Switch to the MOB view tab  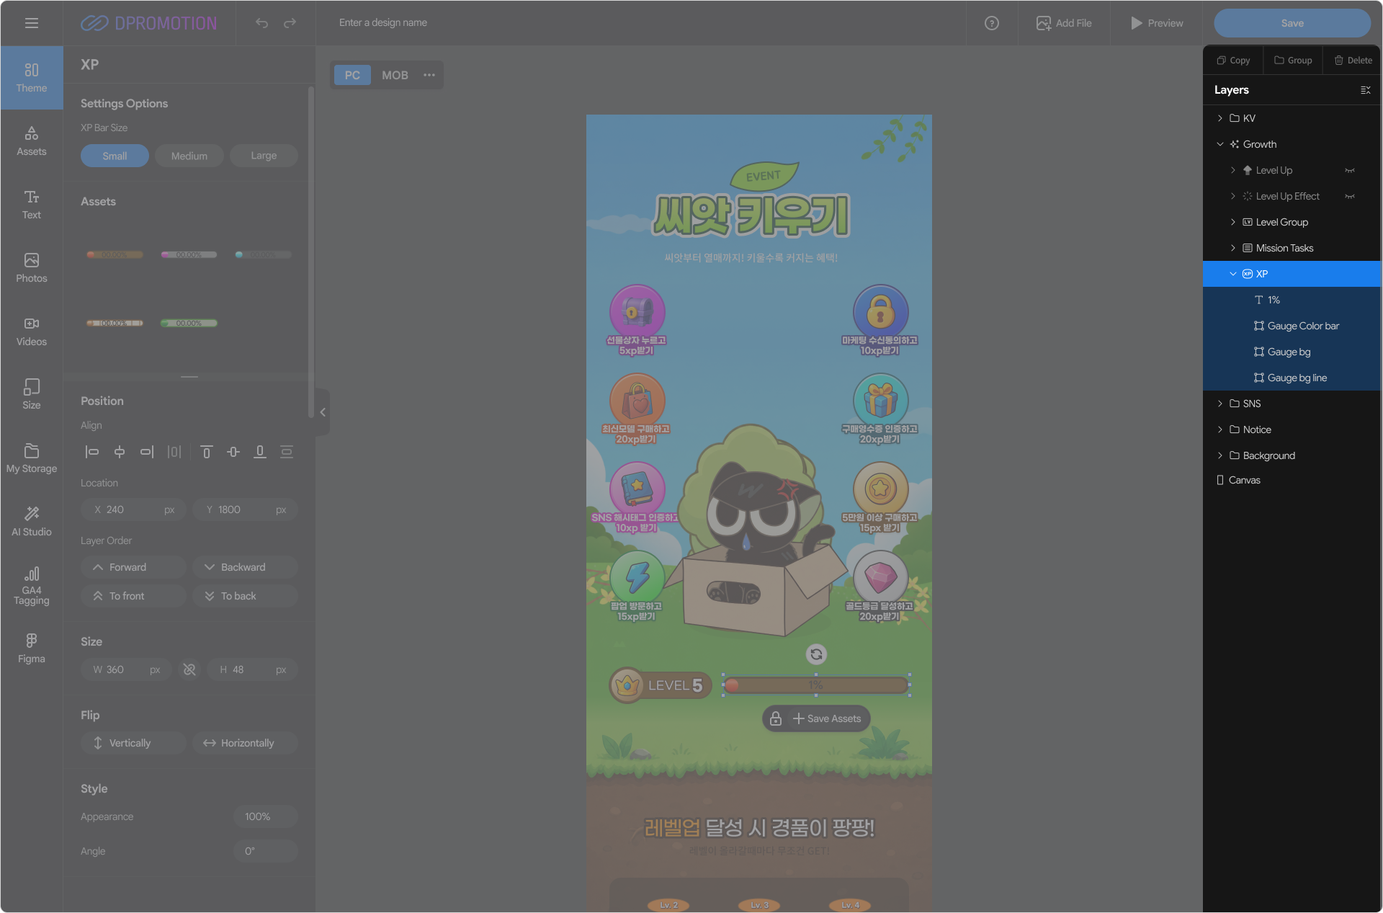(395, 75)
